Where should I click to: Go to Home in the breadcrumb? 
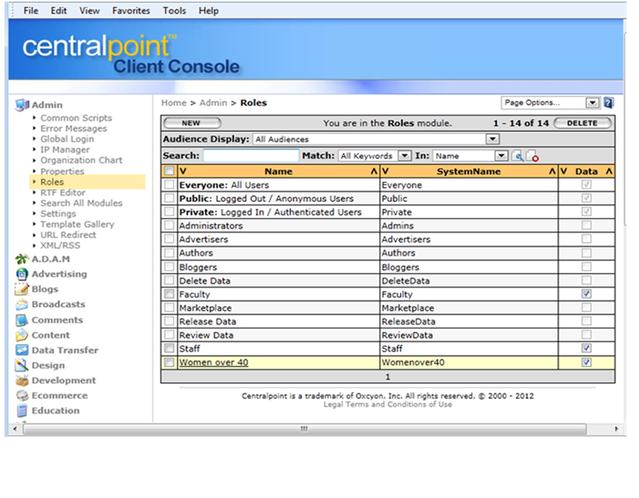(x=174, y=103)
